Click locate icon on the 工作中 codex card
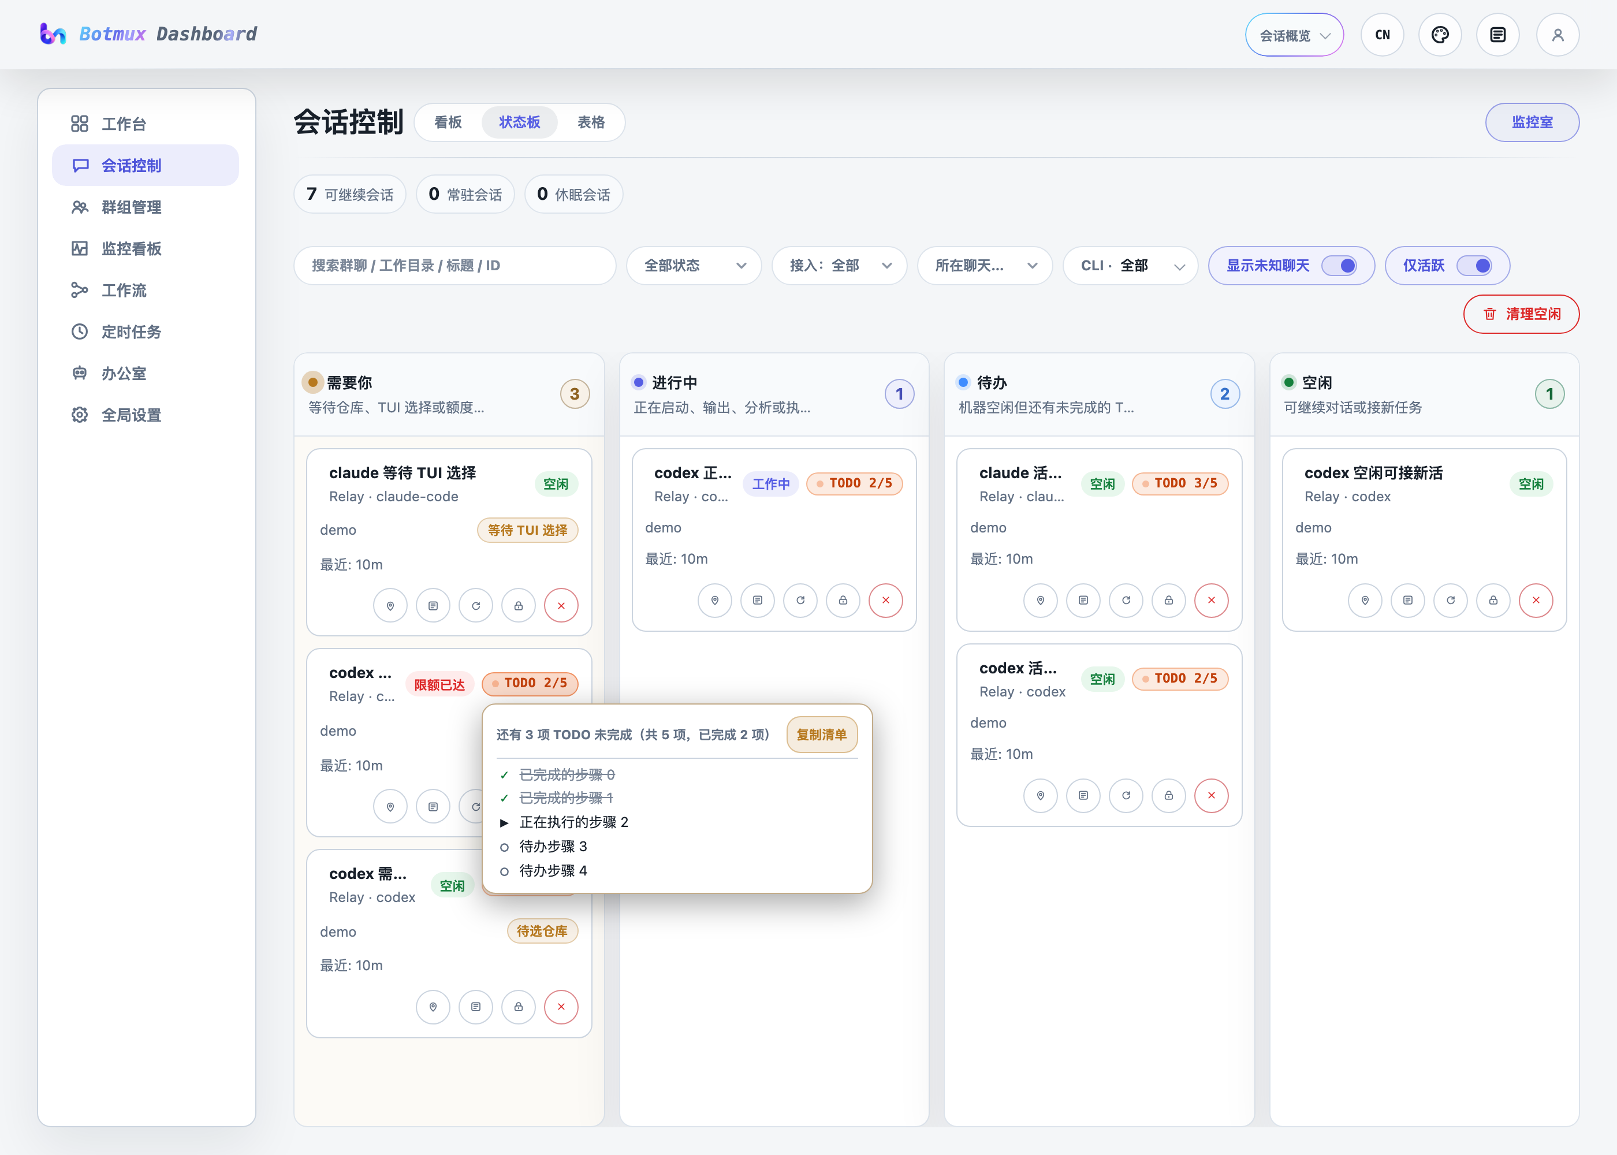 click(714, 600)
